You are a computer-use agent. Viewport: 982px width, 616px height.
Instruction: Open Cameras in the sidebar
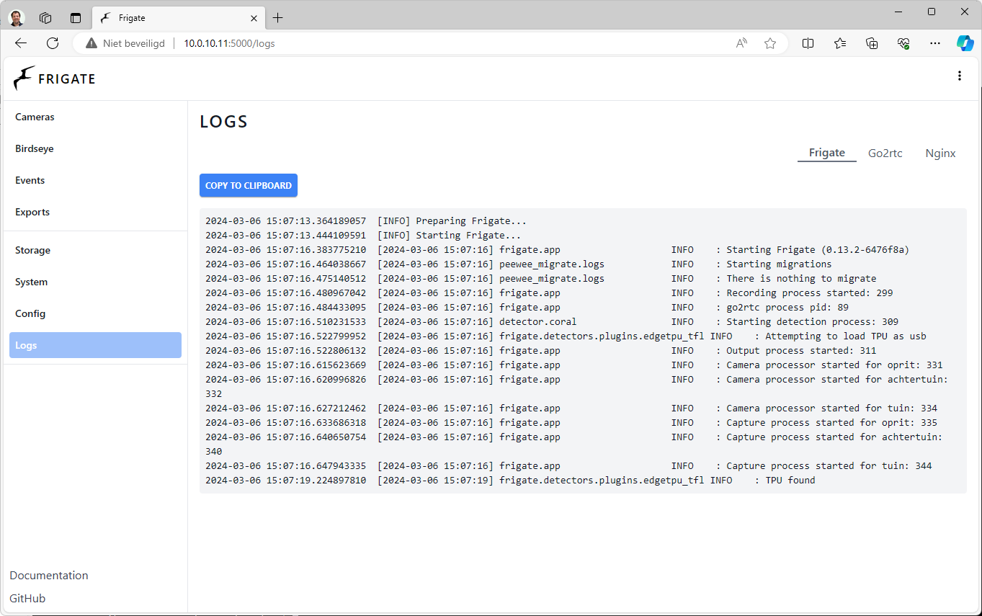(35, 117)
